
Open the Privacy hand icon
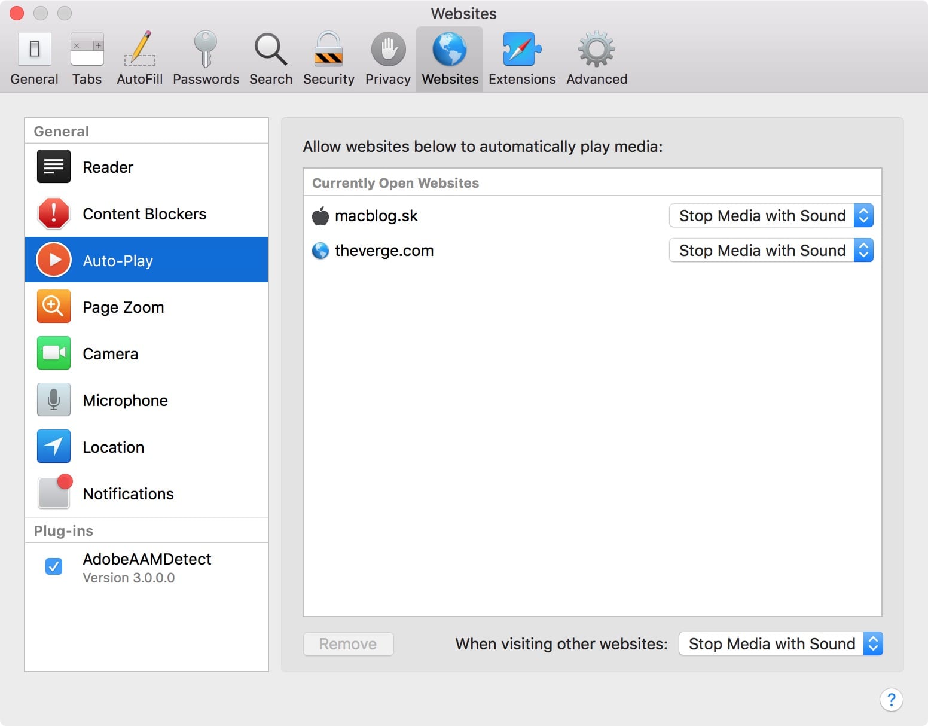388,49
